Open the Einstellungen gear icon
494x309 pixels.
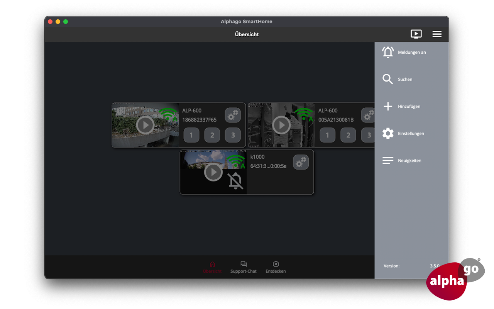(x=388, y=133)
